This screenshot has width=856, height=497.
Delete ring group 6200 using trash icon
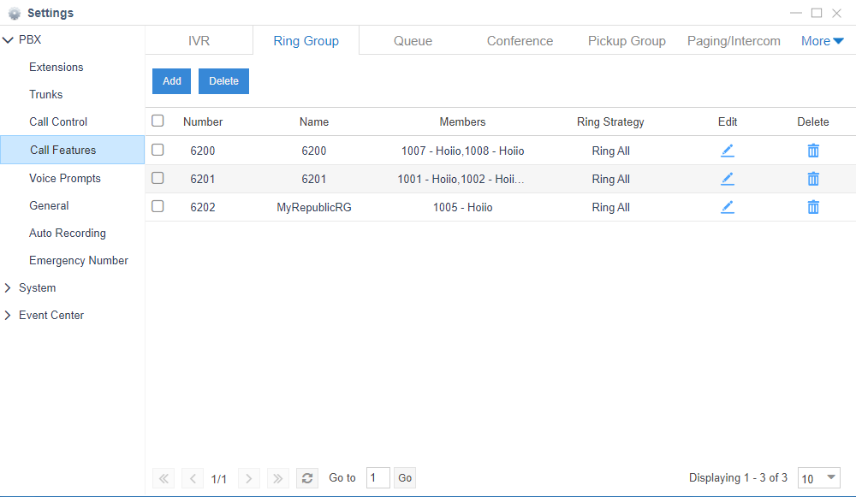tap(813, 151)
